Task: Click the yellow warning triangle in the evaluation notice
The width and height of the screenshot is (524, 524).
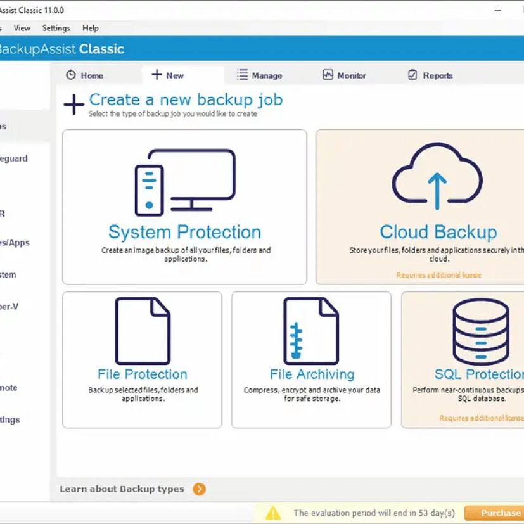Action: 272,513
